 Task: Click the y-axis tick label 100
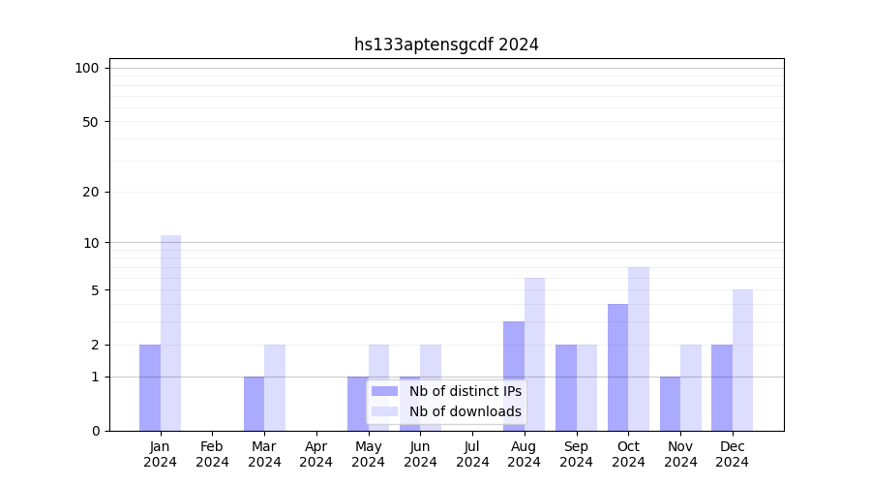click(x=87, y=68)
